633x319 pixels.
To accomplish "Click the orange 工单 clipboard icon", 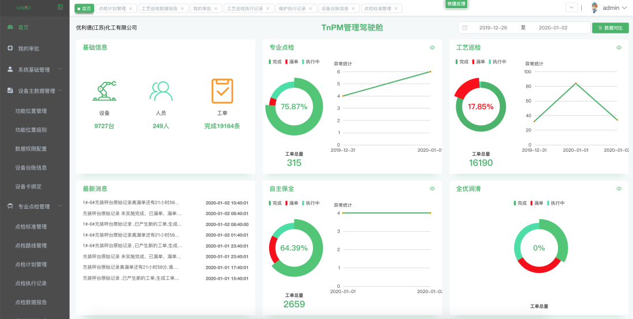I will tap(222, 91).
